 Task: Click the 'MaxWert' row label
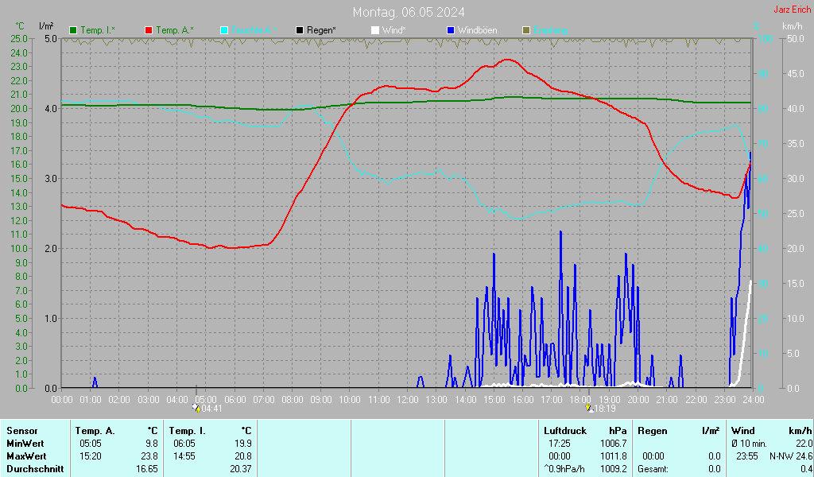pos(26,456)
